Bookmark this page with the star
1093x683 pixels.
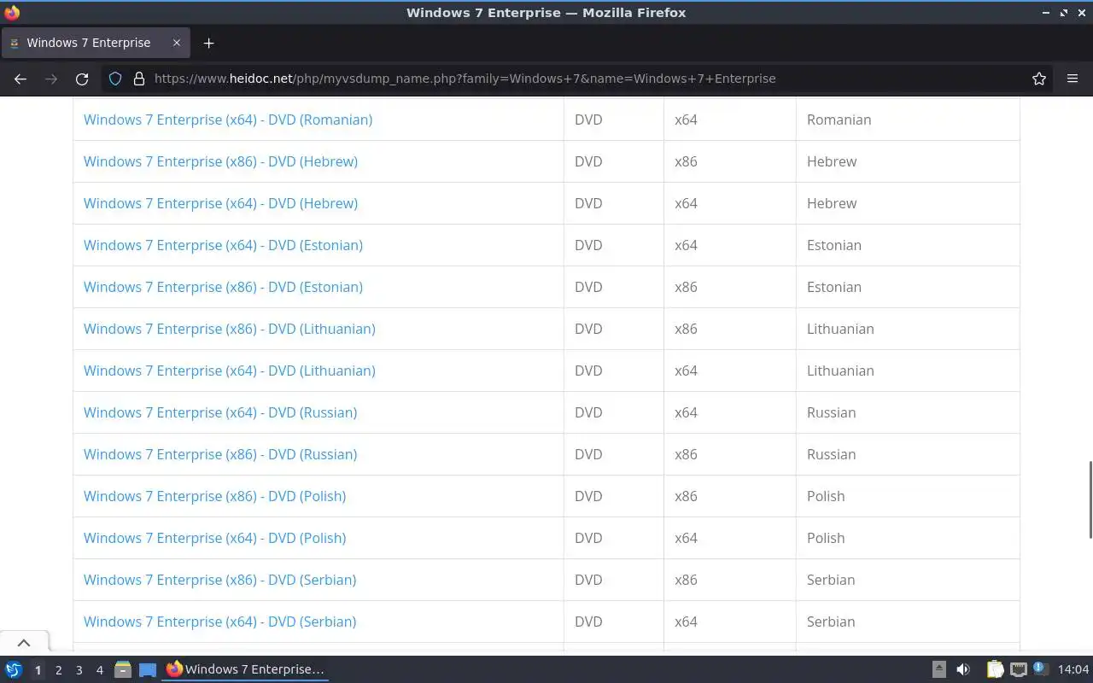click(x=1039, y=79)
